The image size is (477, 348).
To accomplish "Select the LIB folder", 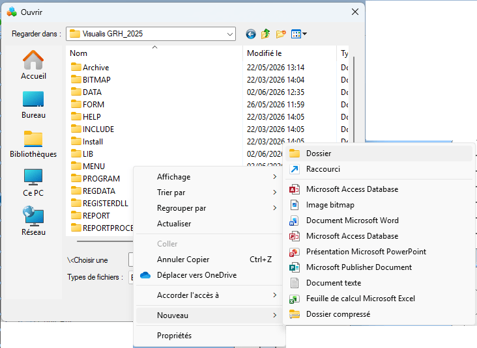I will 82,154.
